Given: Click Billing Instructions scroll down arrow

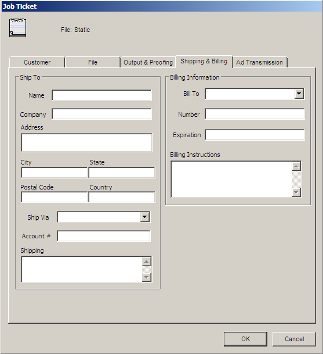Looking at the screenshot, I should pyautogui.click(x=296, y=192).
